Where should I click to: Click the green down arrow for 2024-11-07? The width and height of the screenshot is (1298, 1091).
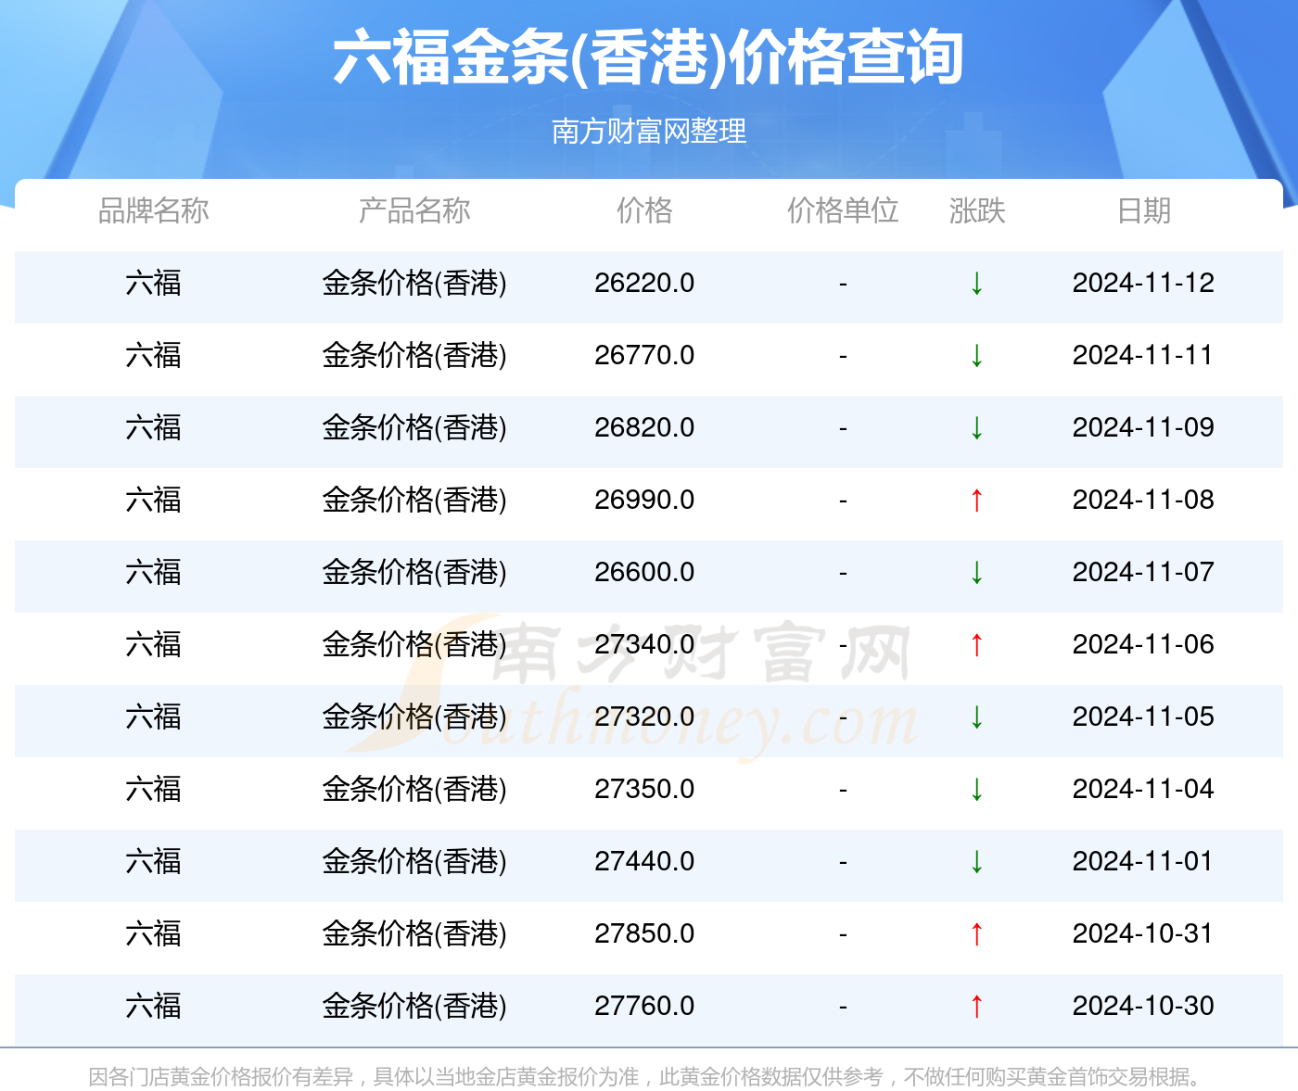[x=976, y=572]
